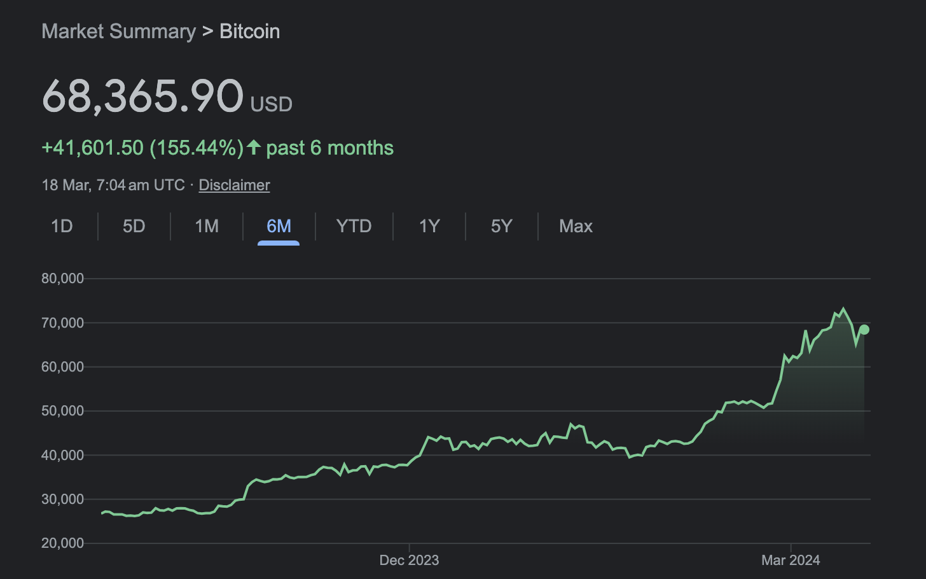Click the Dec 2023 axis label
This screenshot has height=579, width=926.
click(409, 560)
